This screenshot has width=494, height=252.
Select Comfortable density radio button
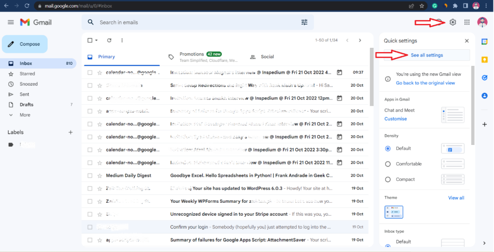tap(388, 164)
